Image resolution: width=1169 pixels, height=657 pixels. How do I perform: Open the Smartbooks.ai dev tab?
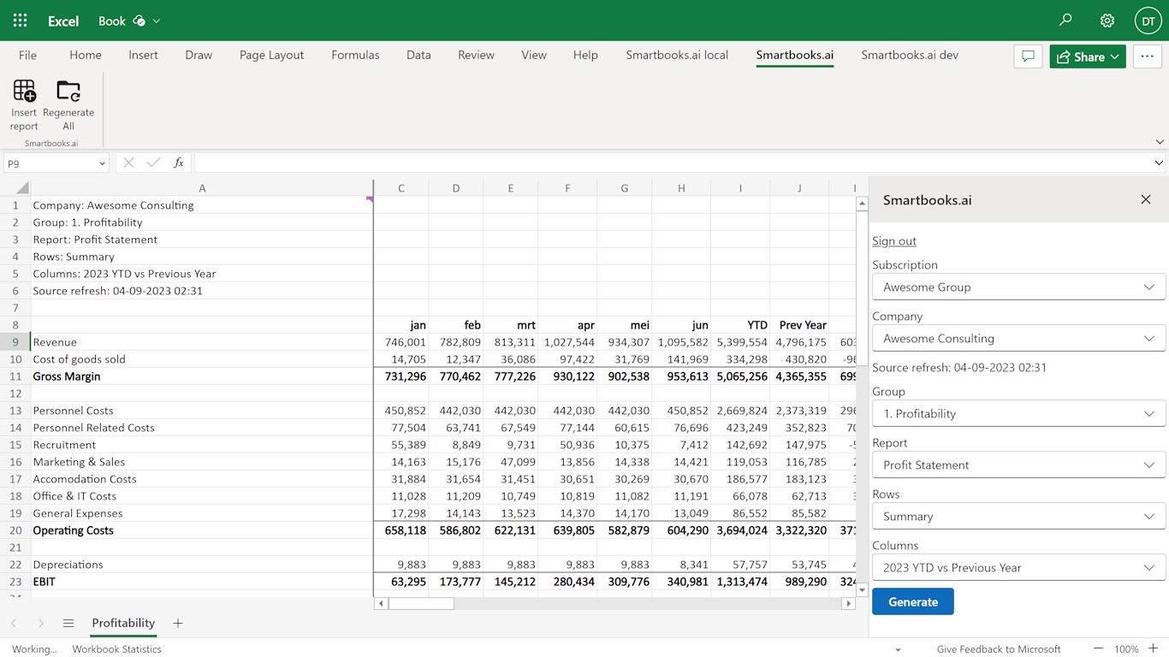click(x=909, y=55)
